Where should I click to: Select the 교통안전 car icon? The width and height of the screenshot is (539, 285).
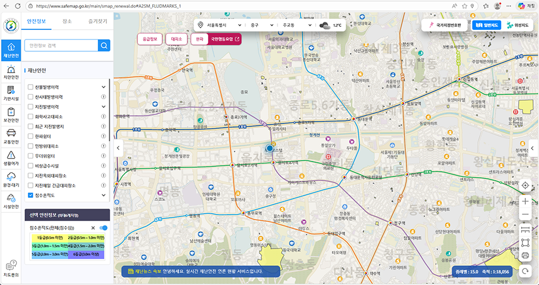10,136
